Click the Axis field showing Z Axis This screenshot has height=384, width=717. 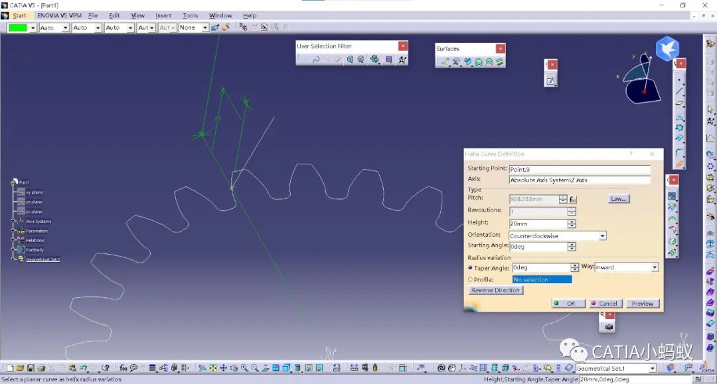click(580, 180)
